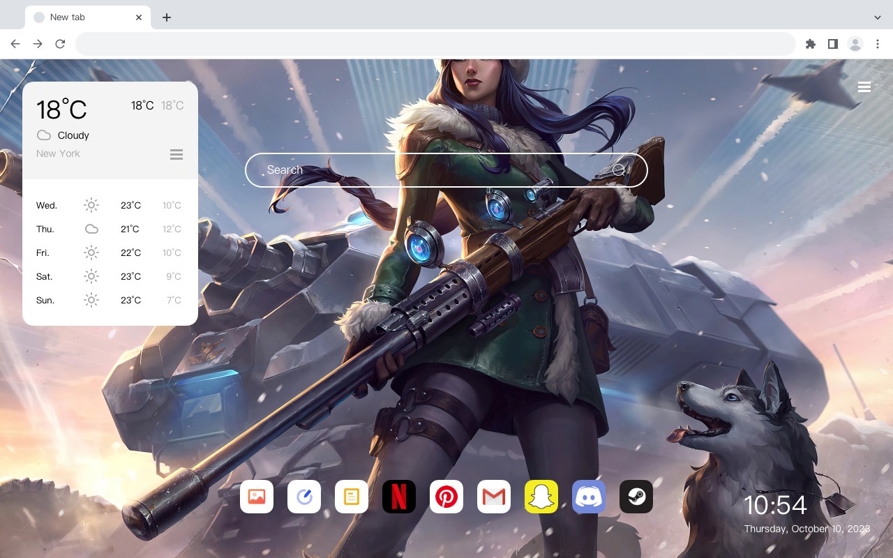Select the Sat. forecast row
Screen dimensions: 893x558
click(110, 276)
